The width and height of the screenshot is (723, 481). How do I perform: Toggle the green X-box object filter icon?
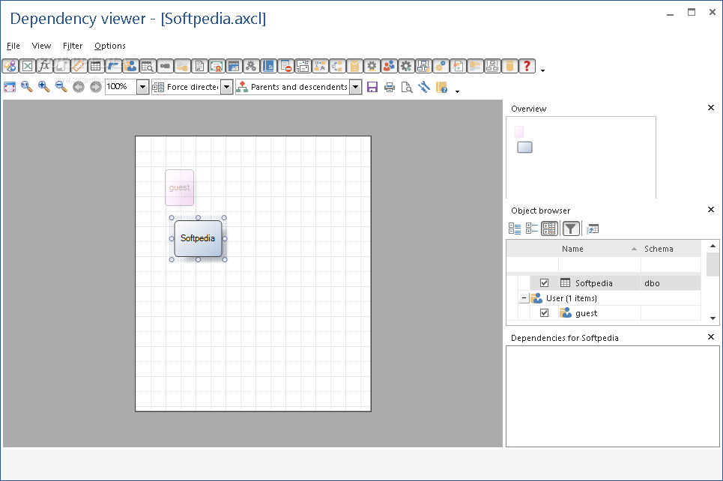27,67
